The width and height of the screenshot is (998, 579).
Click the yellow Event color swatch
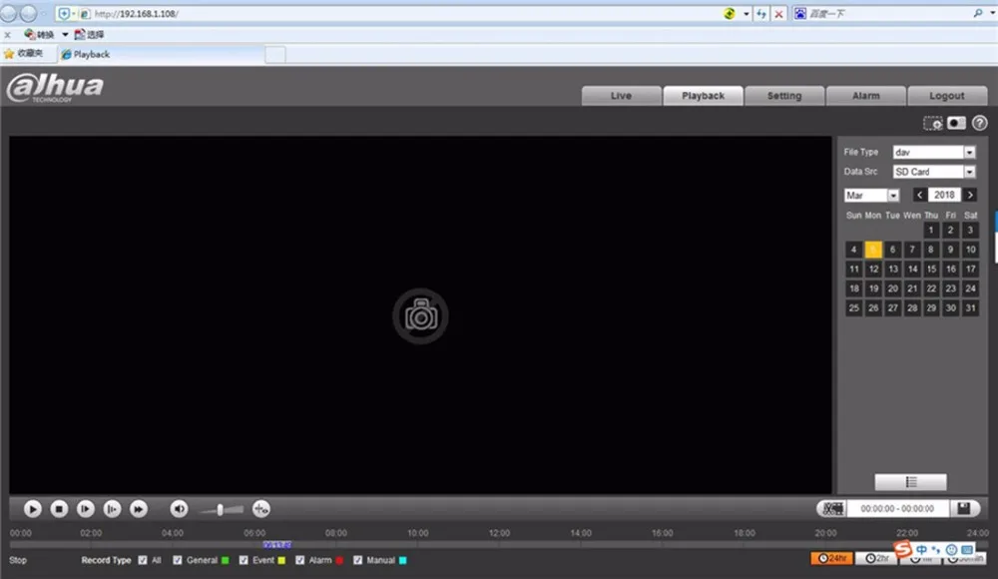281,560
